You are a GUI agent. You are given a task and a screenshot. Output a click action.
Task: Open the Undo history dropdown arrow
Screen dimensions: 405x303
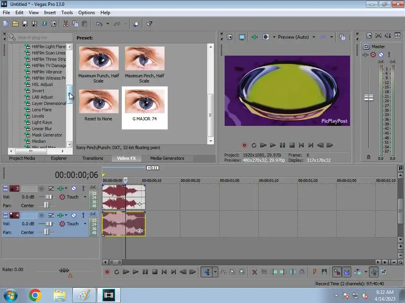coord(108,24)
